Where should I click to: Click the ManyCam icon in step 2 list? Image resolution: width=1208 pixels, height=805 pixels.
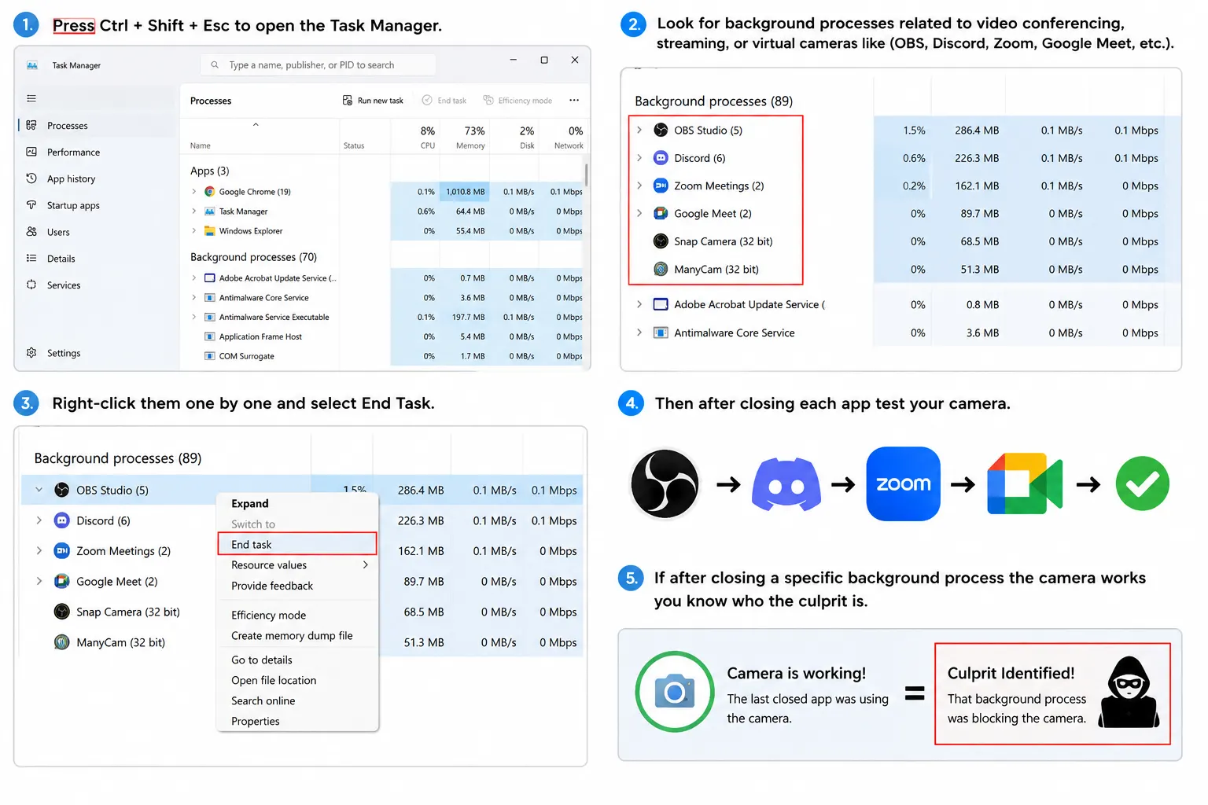[x=661, y=269]
